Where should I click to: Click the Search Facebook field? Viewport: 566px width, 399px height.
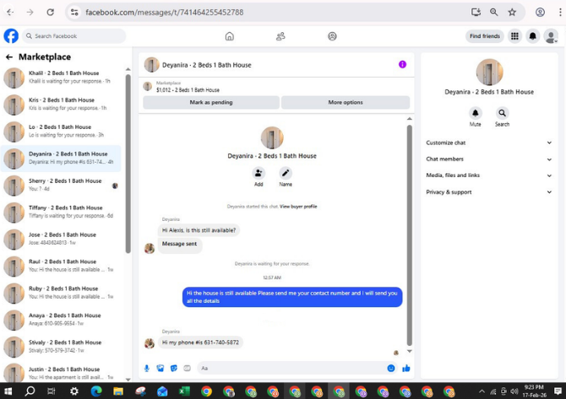pyautogui.click(x=74, y=36)
